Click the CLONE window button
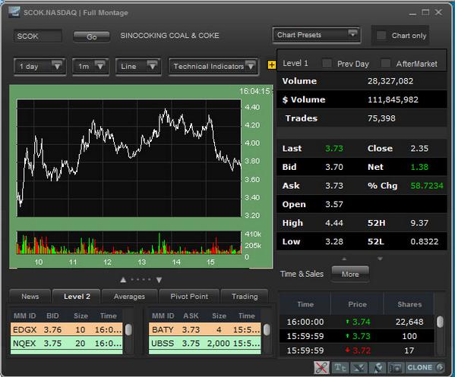 pos(425,367)
